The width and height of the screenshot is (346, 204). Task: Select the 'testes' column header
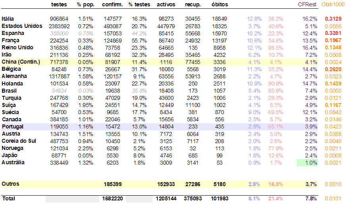tap(59, 4)
